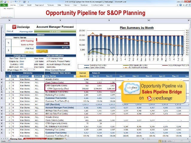Expand the AM High Side Fcst row group

[x=1, y=111]
